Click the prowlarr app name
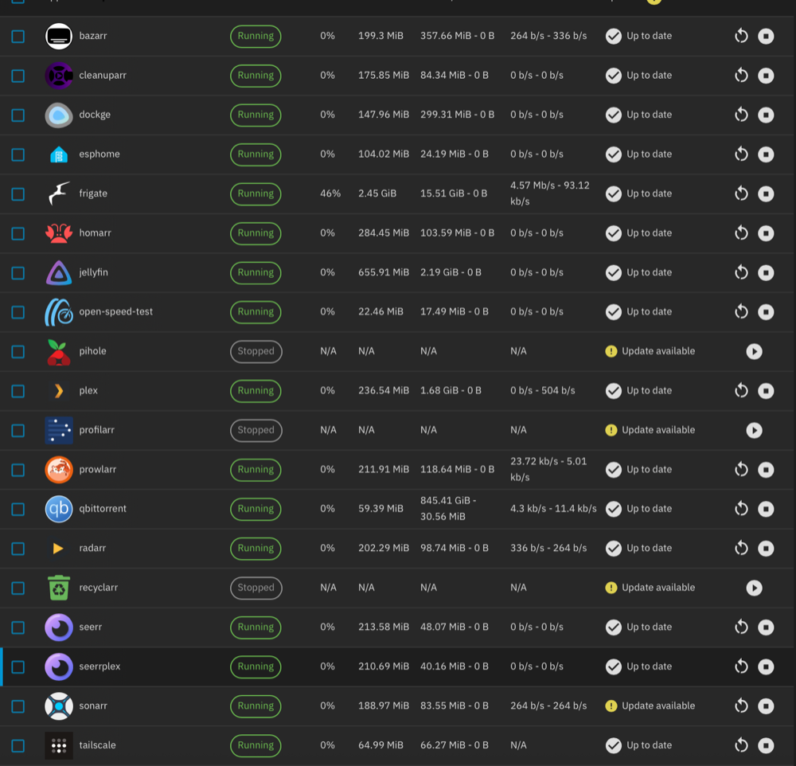The image size is (796, 766). (97, 469)
